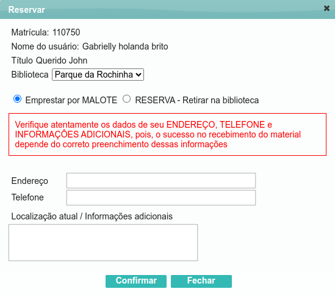Click the chevron arrow beside Parque da Rochinha

coord(139,75)
